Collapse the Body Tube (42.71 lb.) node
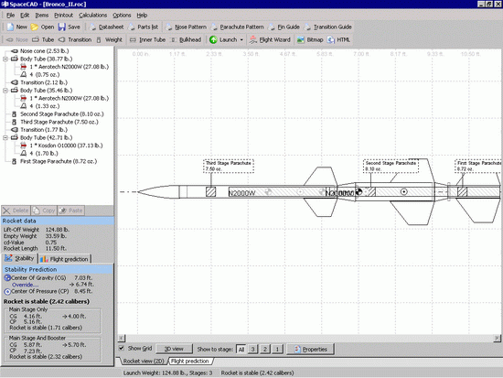 (x=5, y=137)
